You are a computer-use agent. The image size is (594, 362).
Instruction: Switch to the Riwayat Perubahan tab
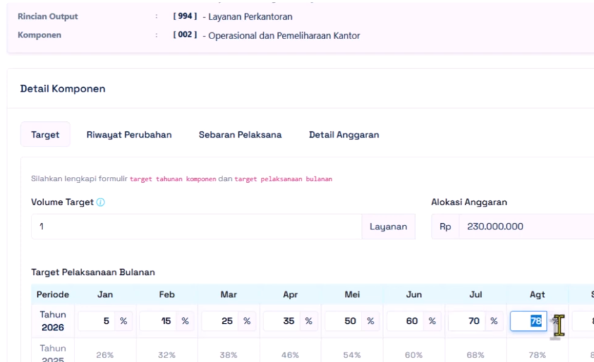tap(129, 135)
